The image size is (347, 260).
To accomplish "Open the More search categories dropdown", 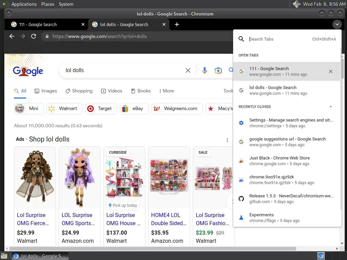I will (x=166, y=91).
